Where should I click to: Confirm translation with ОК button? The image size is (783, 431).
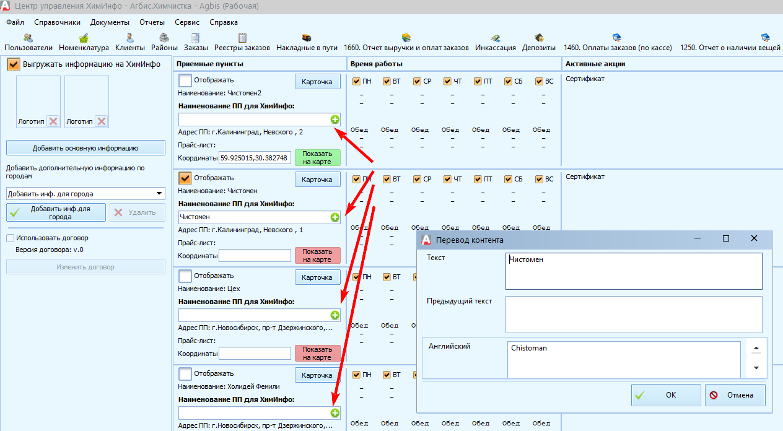point(666,394)
